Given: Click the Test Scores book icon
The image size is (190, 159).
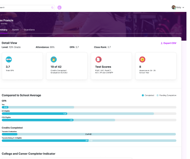Looking at the screenshot, I should pos(98,60).
